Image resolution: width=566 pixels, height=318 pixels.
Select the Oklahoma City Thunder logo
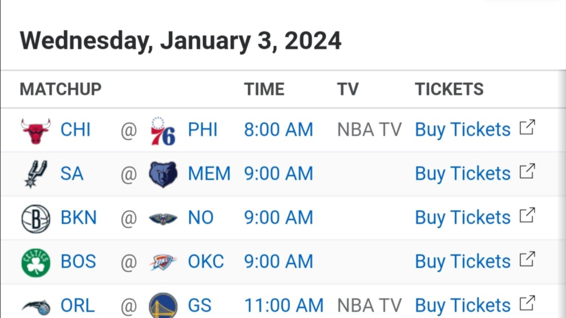[163, 262]
